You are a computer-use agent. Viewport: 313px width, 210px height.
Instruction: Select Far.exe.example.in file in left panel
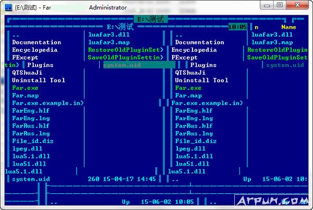click(x=48, y=103)
